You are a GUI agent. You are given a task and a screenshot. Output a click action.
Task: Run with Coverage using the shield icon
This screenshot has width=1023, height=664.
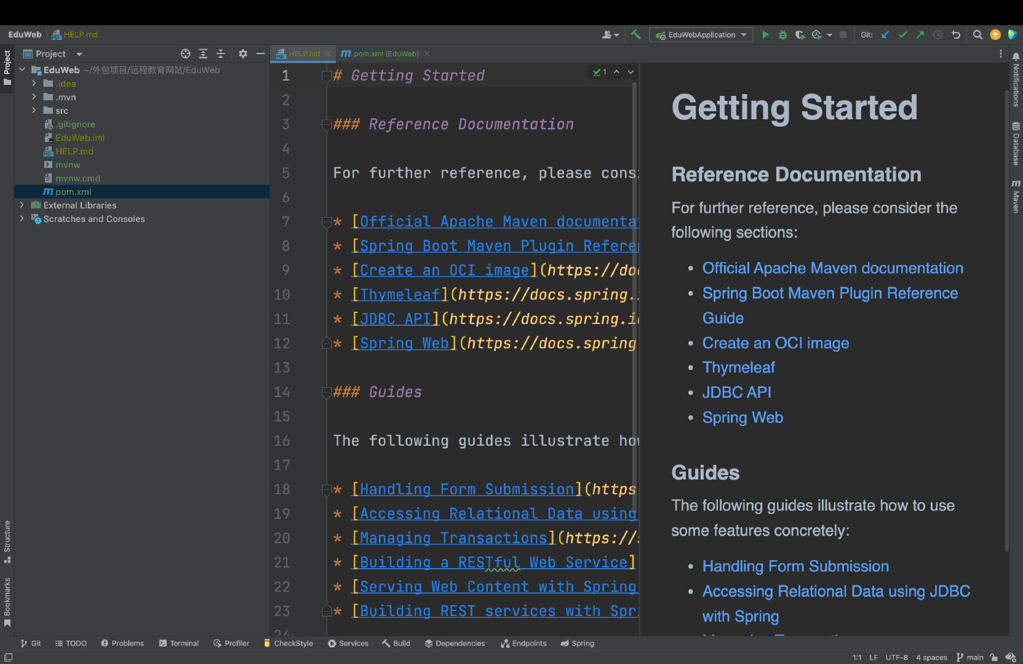(x=800, y=35)
